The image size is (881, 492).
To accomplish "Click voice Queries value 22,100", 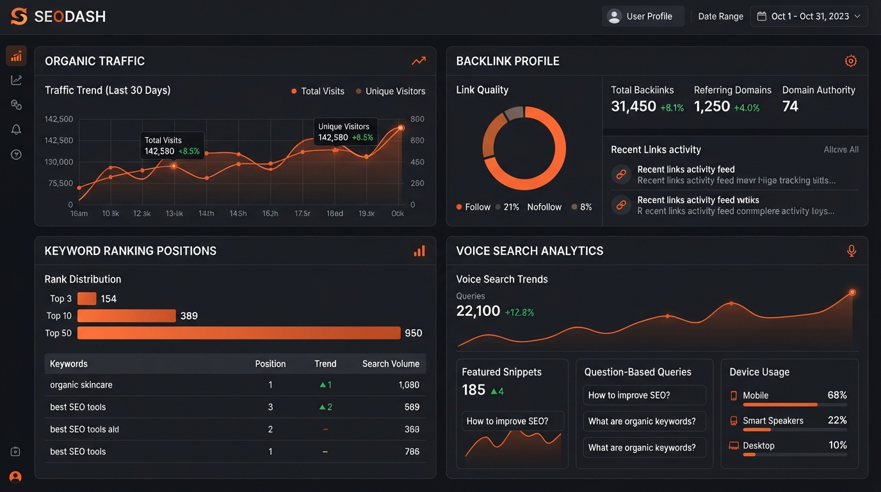I will tap(478, 311).
